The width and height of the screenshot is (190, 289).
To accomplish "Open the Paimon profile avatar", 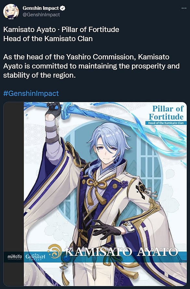I will [11, 11].
